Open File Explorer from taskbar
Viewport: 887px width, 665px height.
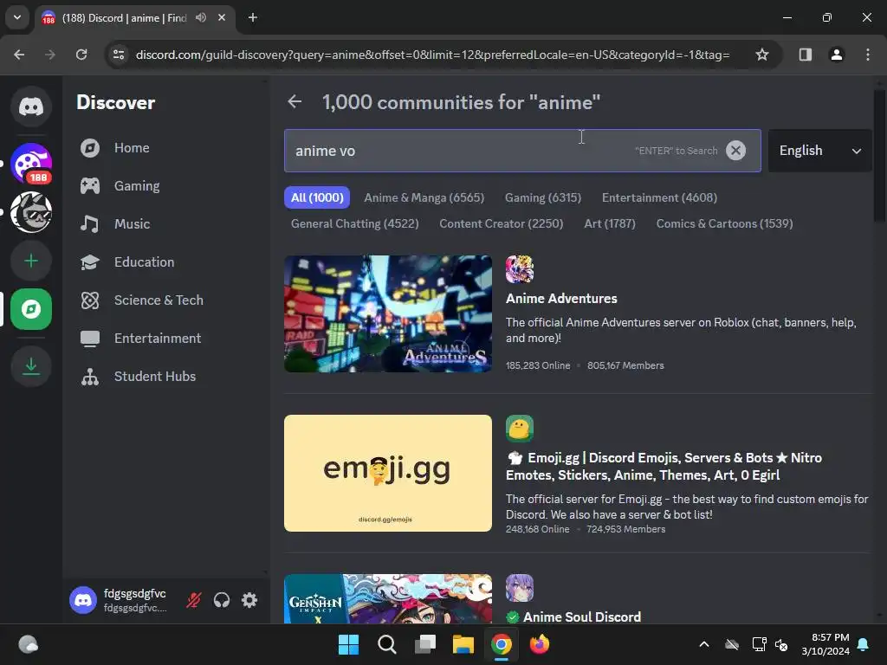pyautogui.click(x=463, y=644)
